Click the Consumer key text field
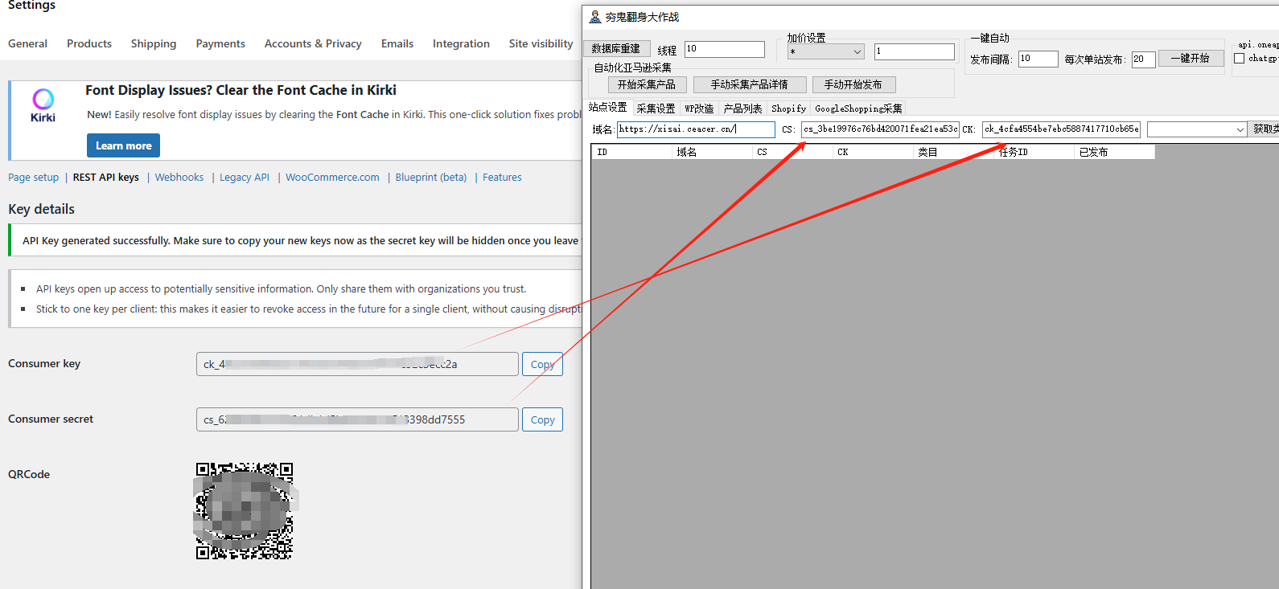 [x=357, y=364]
